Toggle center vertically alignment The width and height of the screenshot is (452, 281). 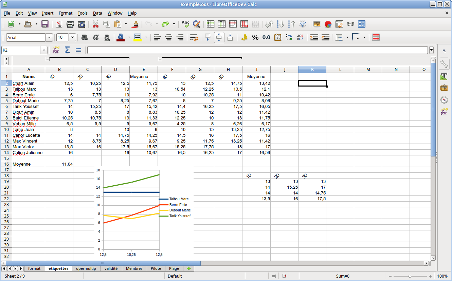tap(219, 37)
